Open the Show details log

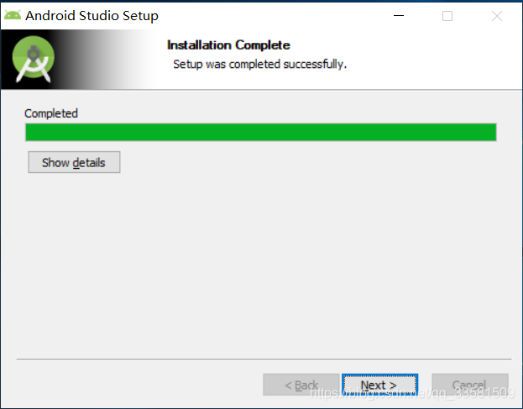coord(74,162)
